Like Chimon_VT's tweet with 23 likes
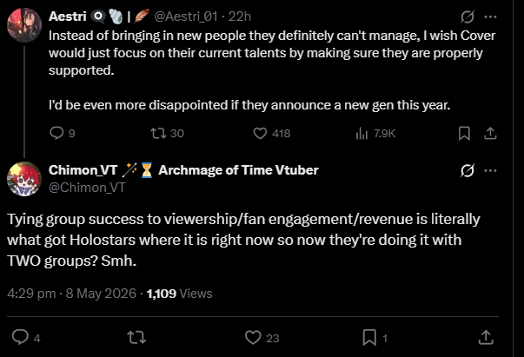This screenshot has width=524, height=357. [x=253, y=337]
